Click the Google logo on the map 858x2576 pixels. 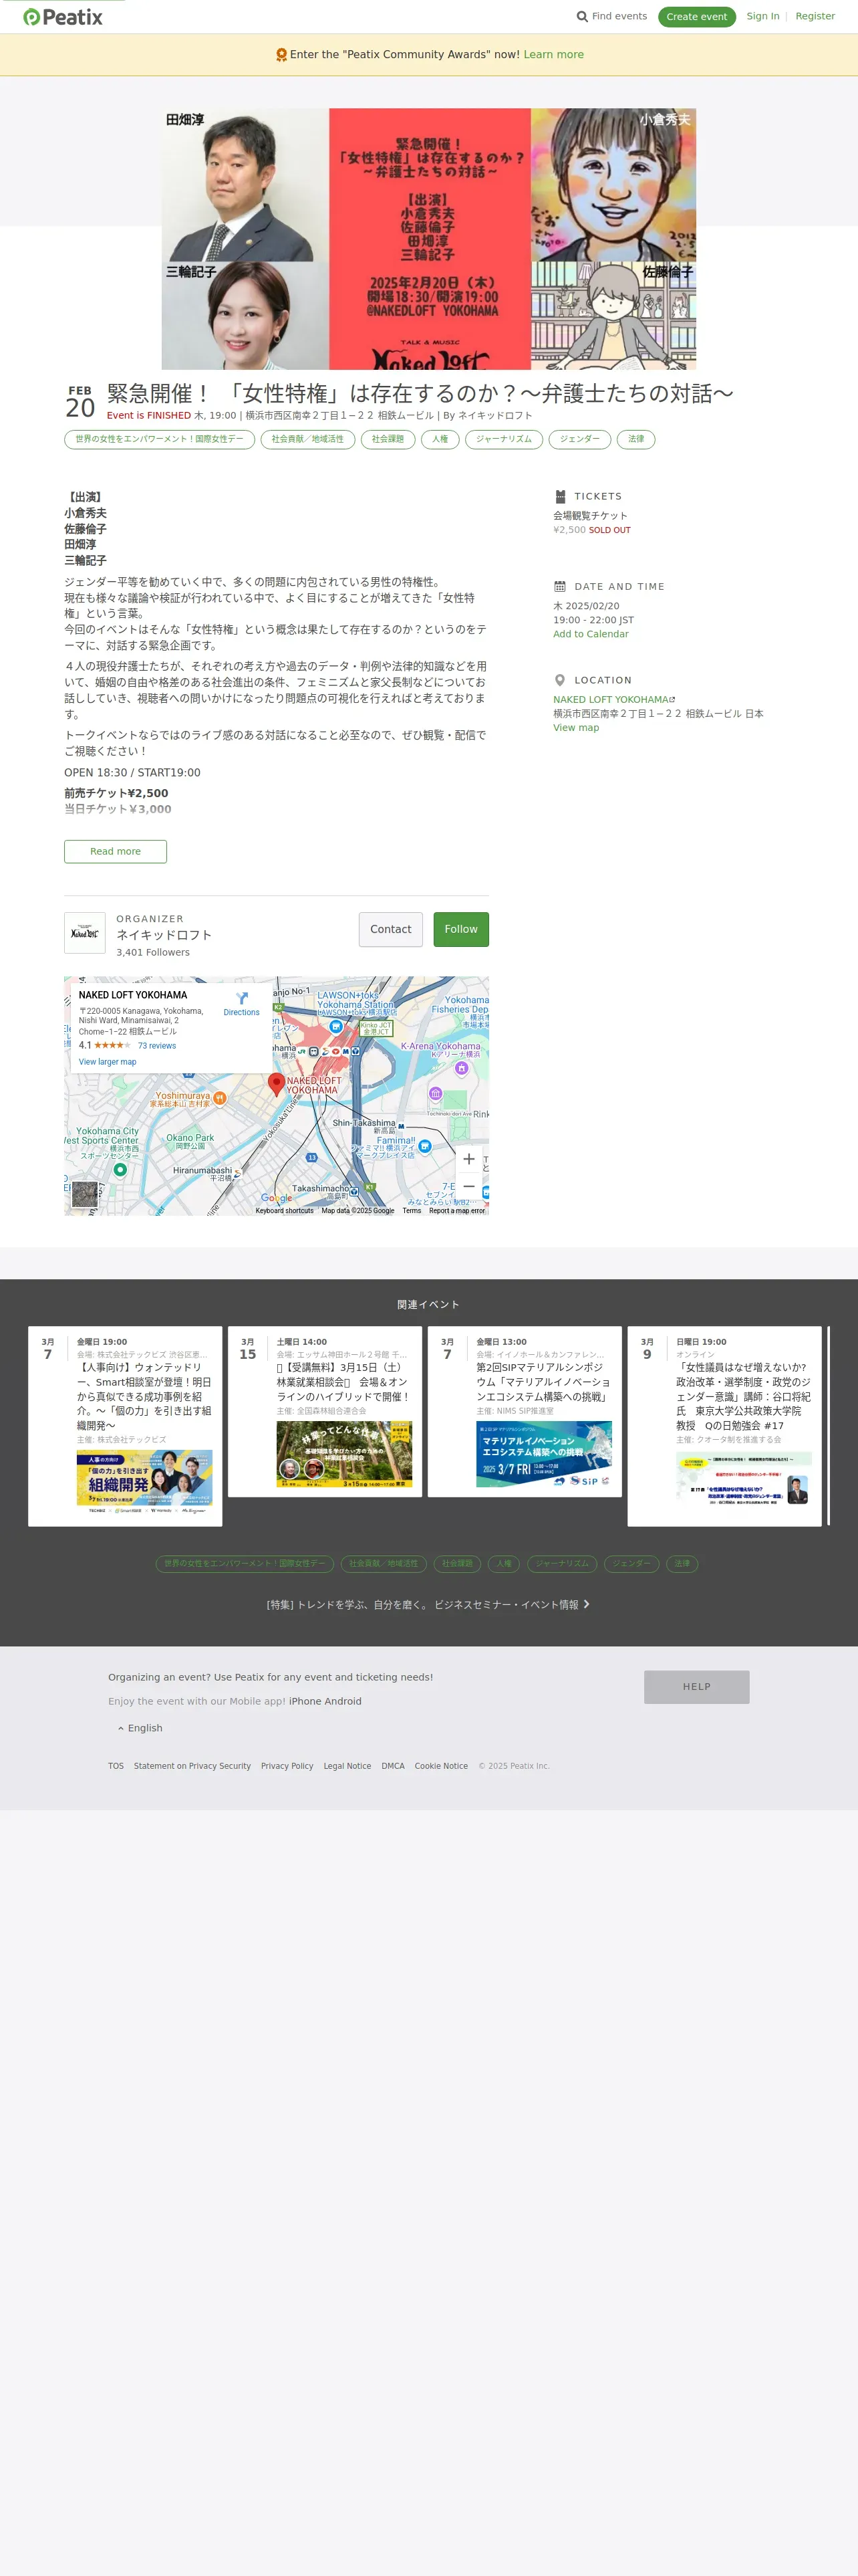coord(277,1198)
